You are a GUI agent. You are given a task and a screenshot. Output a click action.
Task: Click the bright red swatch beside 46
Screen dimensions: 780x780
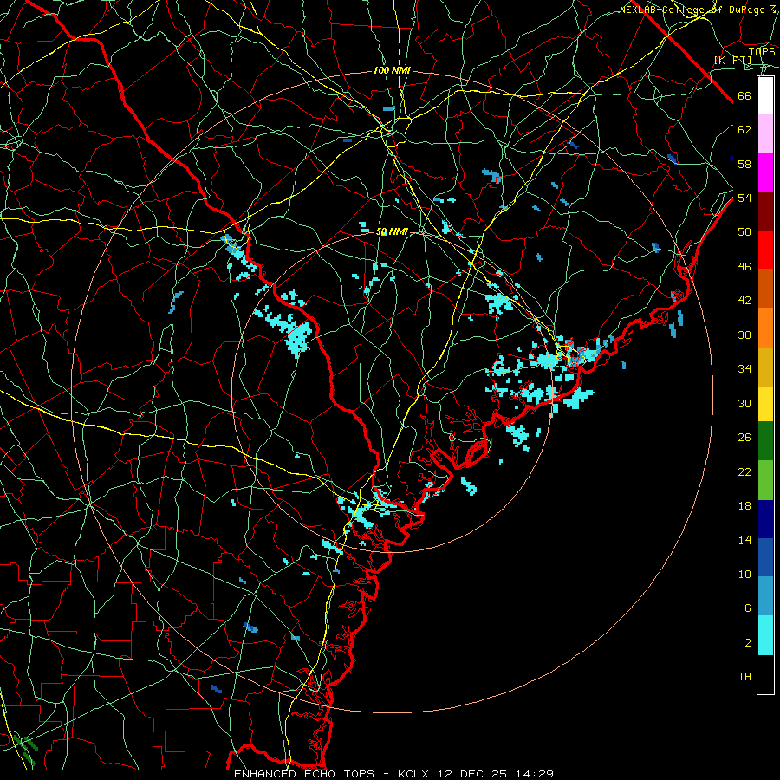765,250
